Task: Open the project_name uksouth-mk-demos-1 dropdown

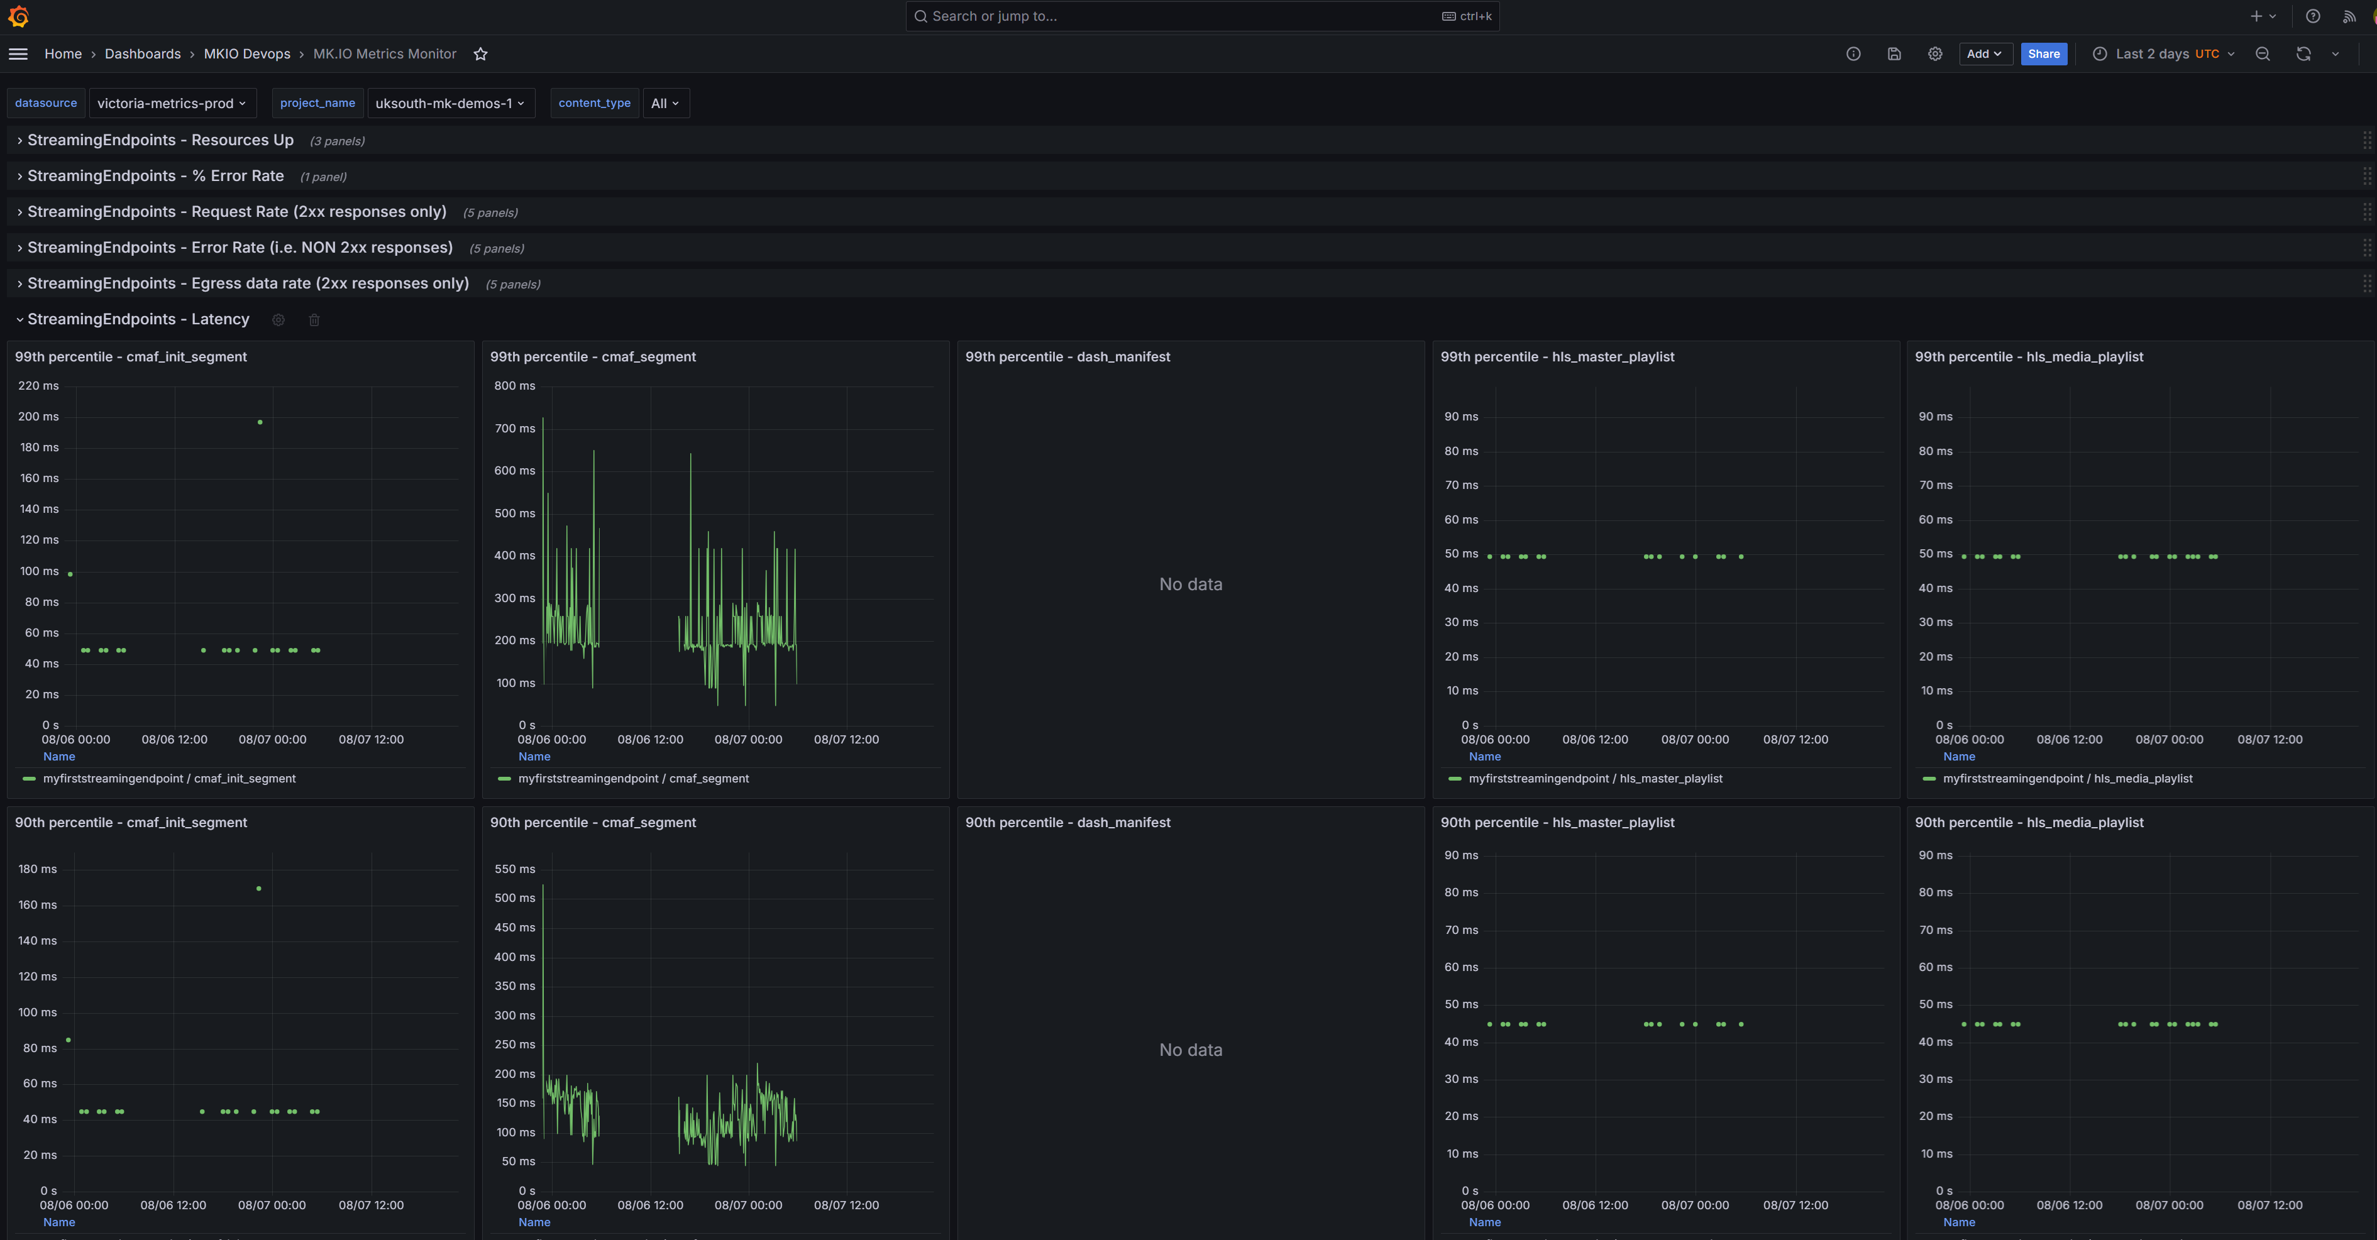Action: click(450, 103)
